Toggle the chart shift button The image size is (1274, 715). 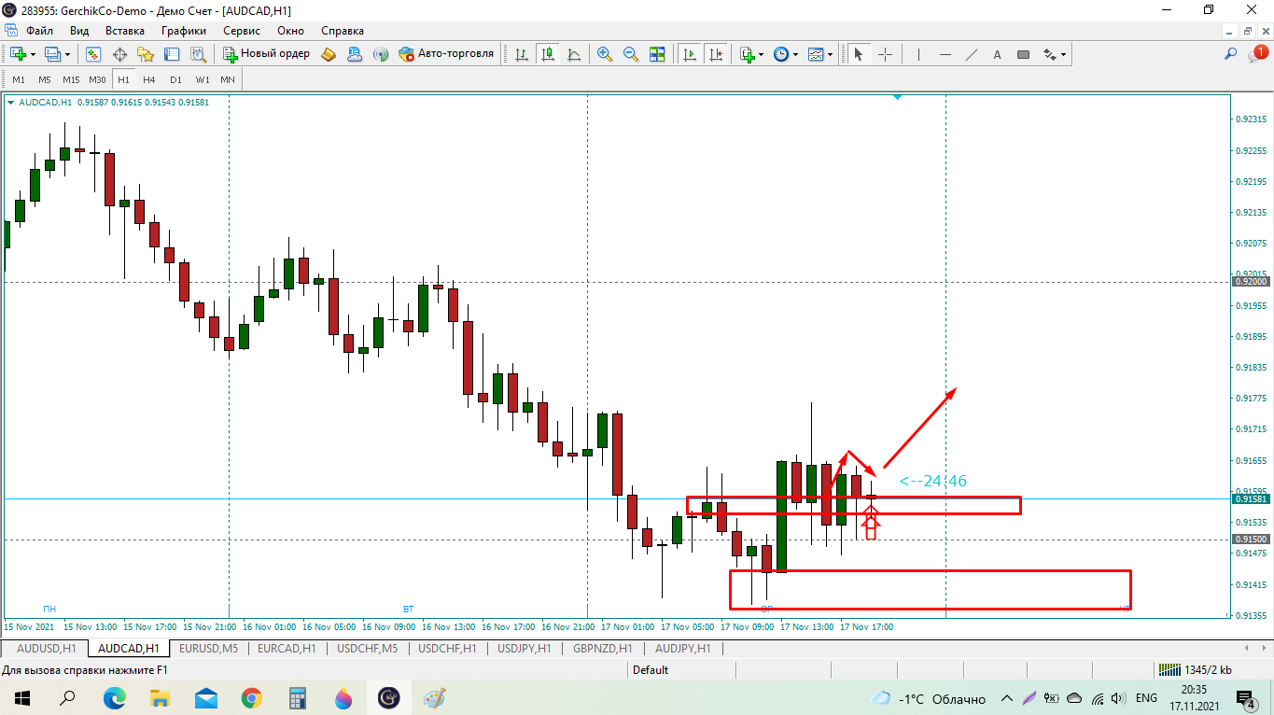point(716,54)
